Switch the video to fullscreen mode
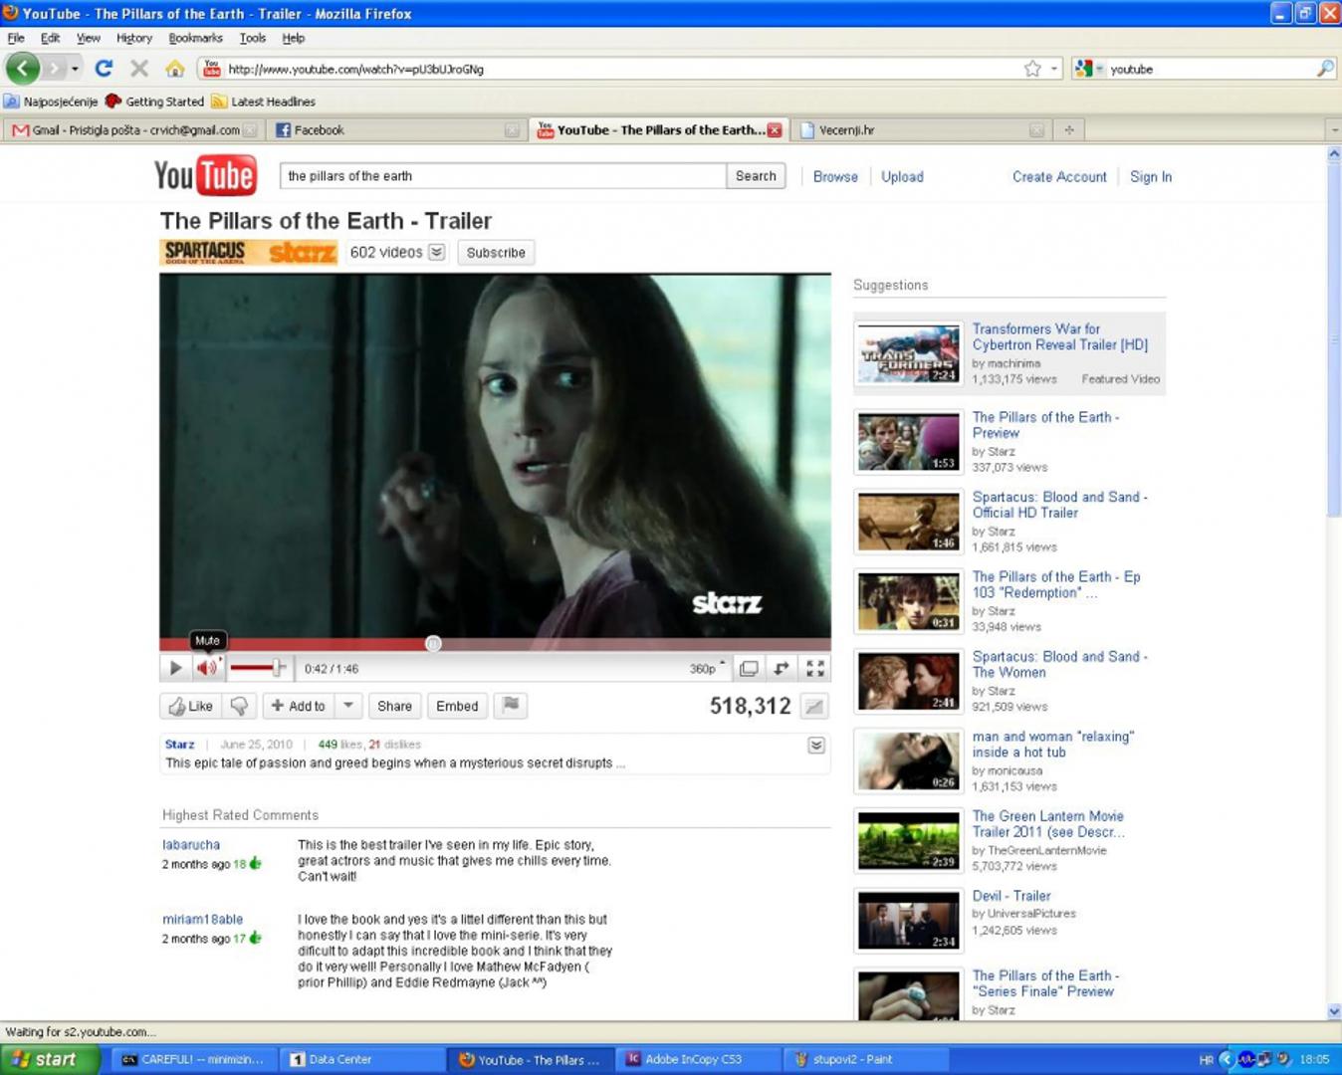The height and width of the screenshot is (1075, 1342). pyautogui.click(x=815, y=669)
